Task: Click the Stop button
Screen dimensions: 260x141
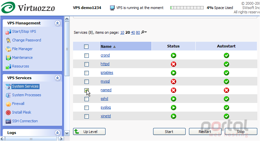Action: coord(241,132)
